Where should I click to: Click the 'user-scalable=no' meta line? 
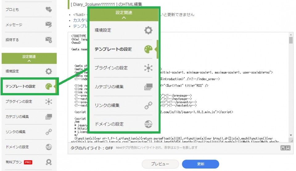(216, 72)
